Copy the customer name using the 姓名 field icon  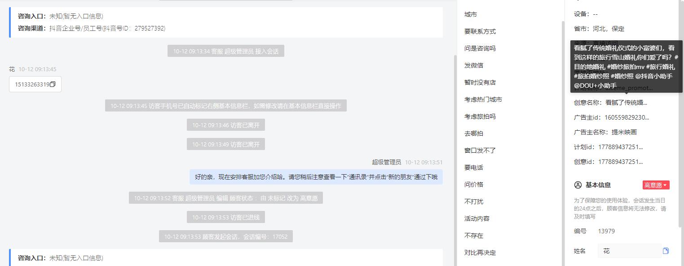(x=666, y=251)
